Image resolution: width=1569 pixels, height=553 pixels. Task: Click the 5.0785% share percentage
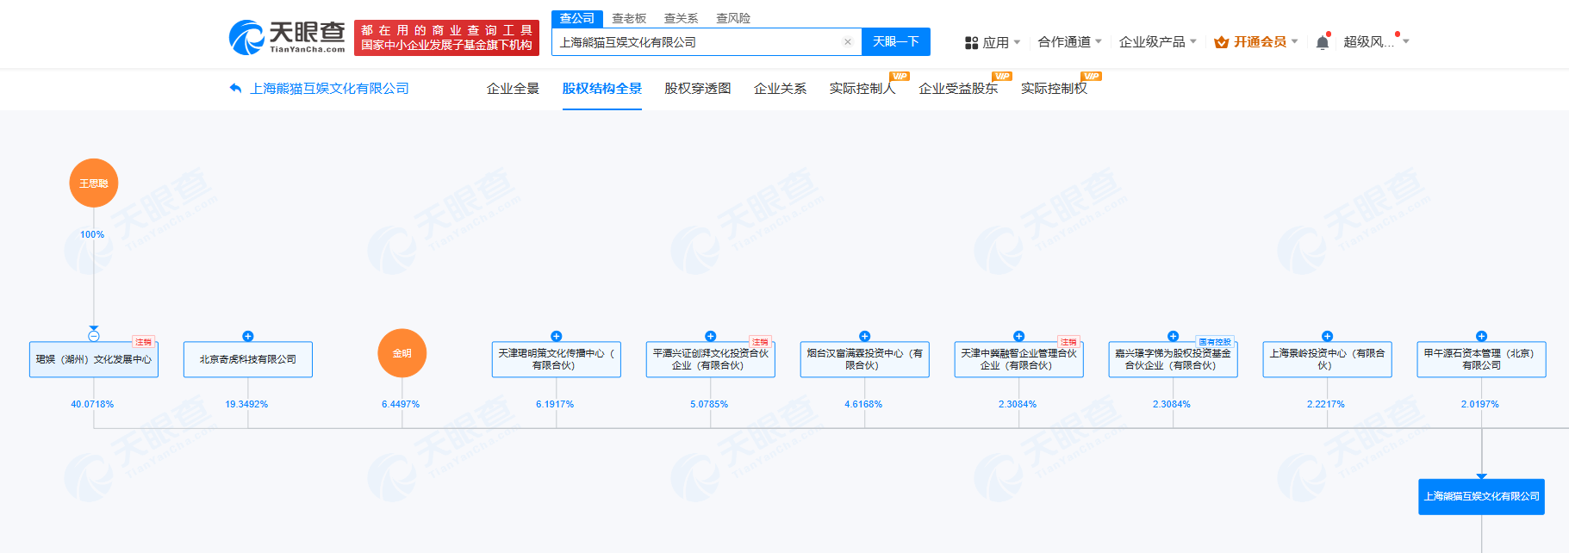(709, 404)
